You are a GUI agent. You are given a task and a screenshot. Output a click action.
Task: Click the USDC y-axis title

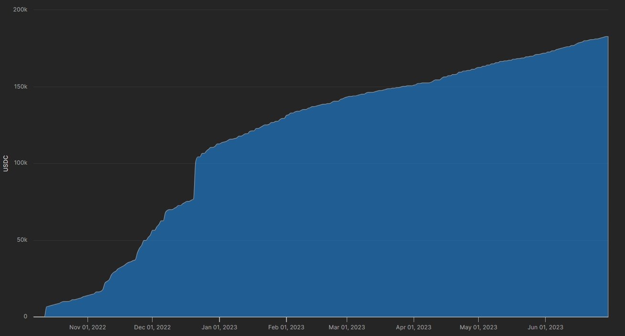tap(6, 163)
